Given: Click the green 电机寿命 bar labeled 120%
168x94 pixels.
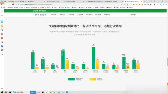Looking at the screenshot, I should (x=63, y=60).
